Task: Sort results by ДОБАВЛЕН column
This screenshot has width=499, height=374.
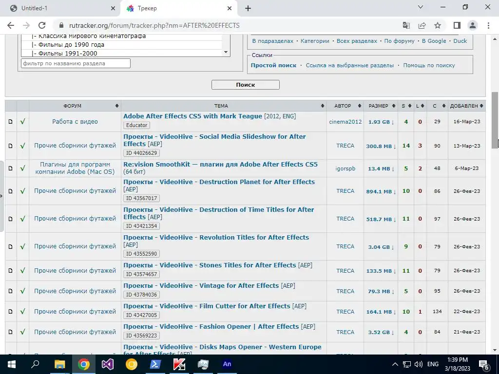Action: 466,106
